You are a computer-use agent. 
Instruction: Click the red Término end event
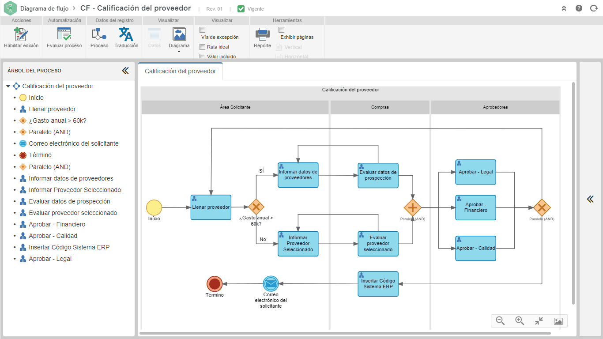point(215,284)
